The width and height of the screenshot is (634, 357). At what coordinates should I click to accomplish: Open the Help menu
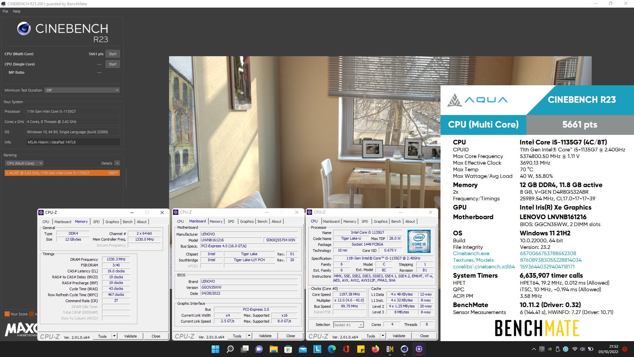(x=17, y=11)
